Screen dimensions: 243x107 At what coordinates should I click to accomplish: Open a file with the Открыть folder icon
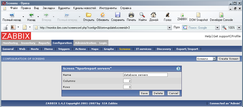tap(89, 15)
